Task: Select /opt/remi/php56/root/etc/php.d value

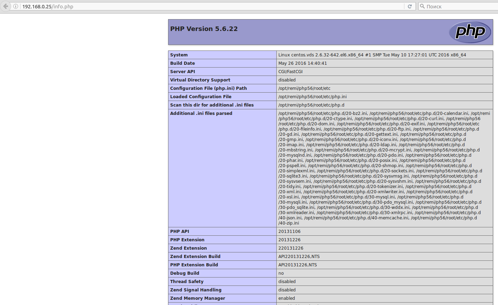Action: (x=311, y=105)
